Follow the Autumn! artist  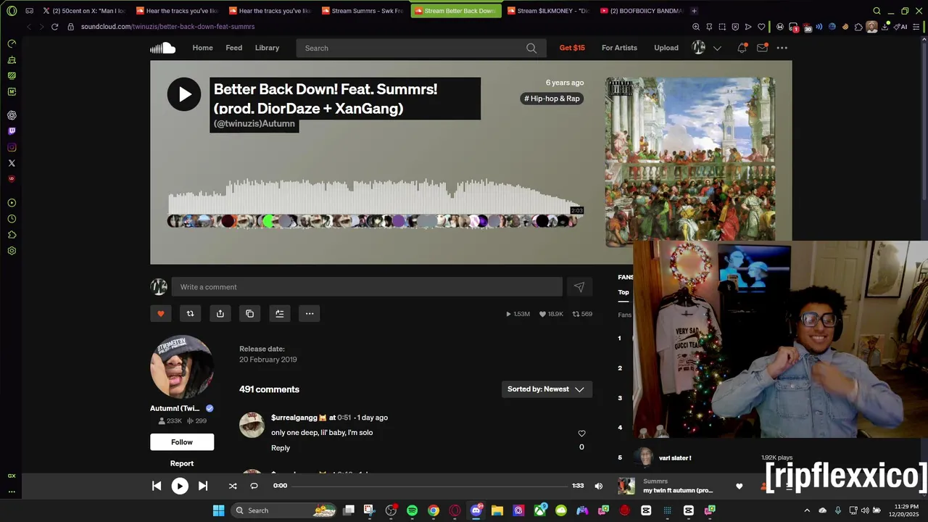[x=182, y=442]
